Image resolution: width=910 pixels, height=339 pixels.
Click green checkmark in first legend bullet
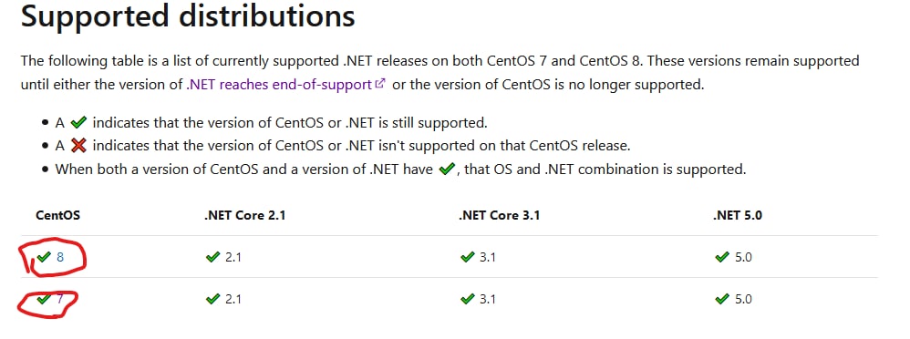coord(78,122)
